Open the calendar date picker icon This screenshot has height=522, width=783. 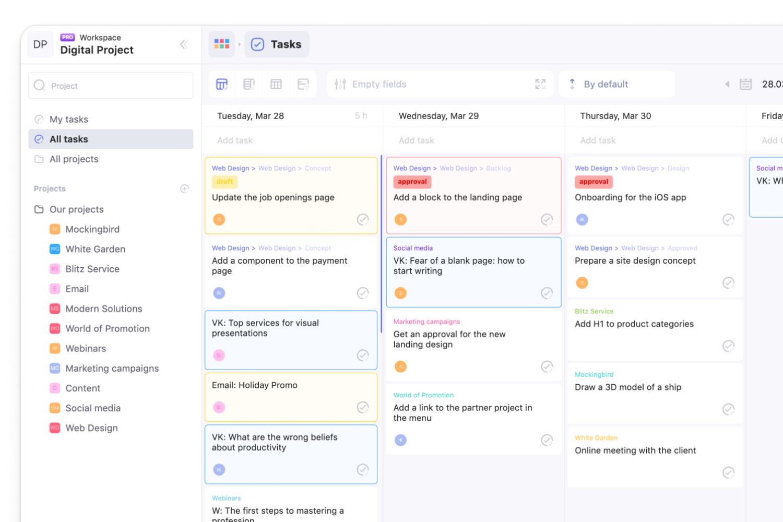[746, 84]
